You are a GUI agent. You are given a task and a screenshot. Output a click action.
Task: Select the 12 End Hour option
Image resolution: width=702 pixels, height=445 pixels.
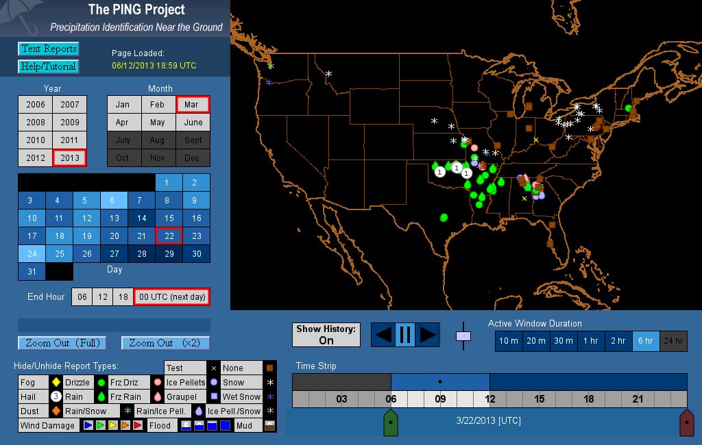point(102,296)
